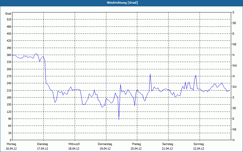Screen dimensions: 243x152
Task: Click the 30 y-axis value
Action: pyautogui.click(x=10, y=133)
